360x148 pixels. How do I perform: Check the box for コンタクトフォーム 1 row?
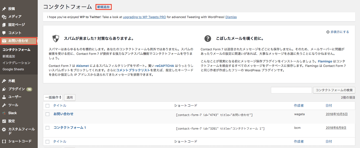[47, 128]
